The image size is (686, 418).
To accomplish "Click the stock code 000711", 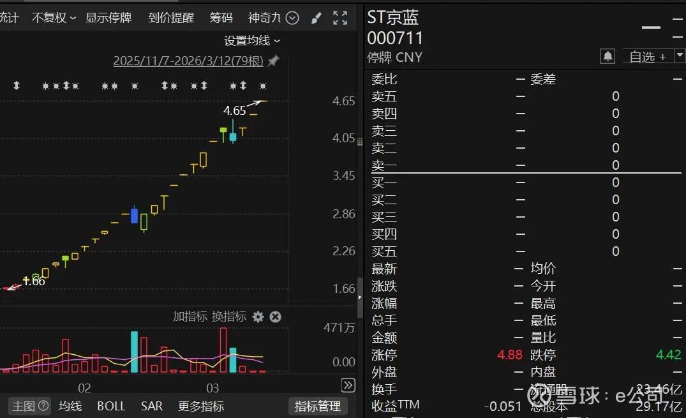I will pyautogui.click(x=394, y=38).
